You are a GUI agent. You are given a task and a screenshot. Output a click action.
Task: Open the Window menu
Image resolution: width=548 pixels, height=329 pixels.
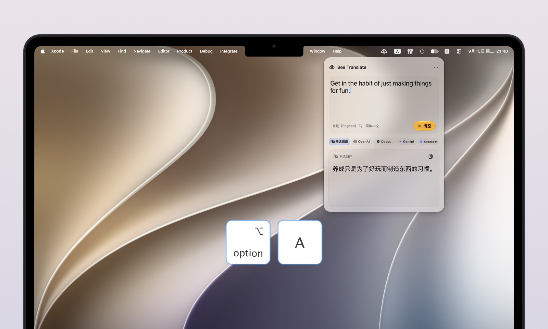(317, 51)
